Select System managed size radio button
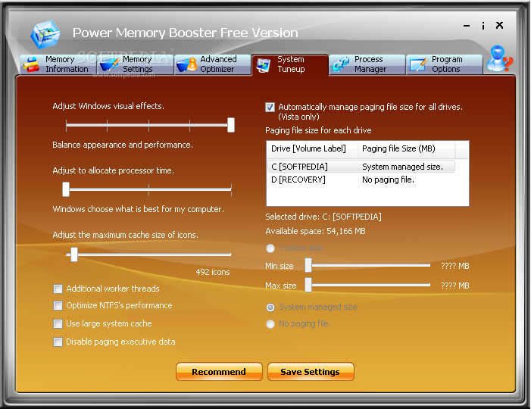This screenshot has height=409, width=531. coord(270,308)
